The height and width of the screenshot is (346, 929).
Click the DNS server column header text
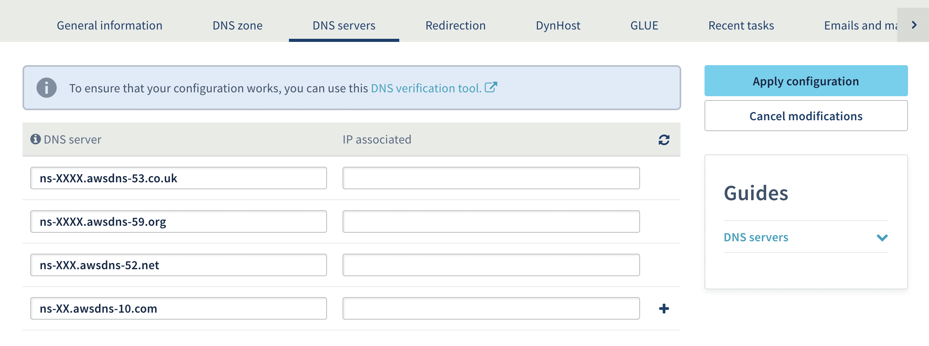click(x=72, y=140)
